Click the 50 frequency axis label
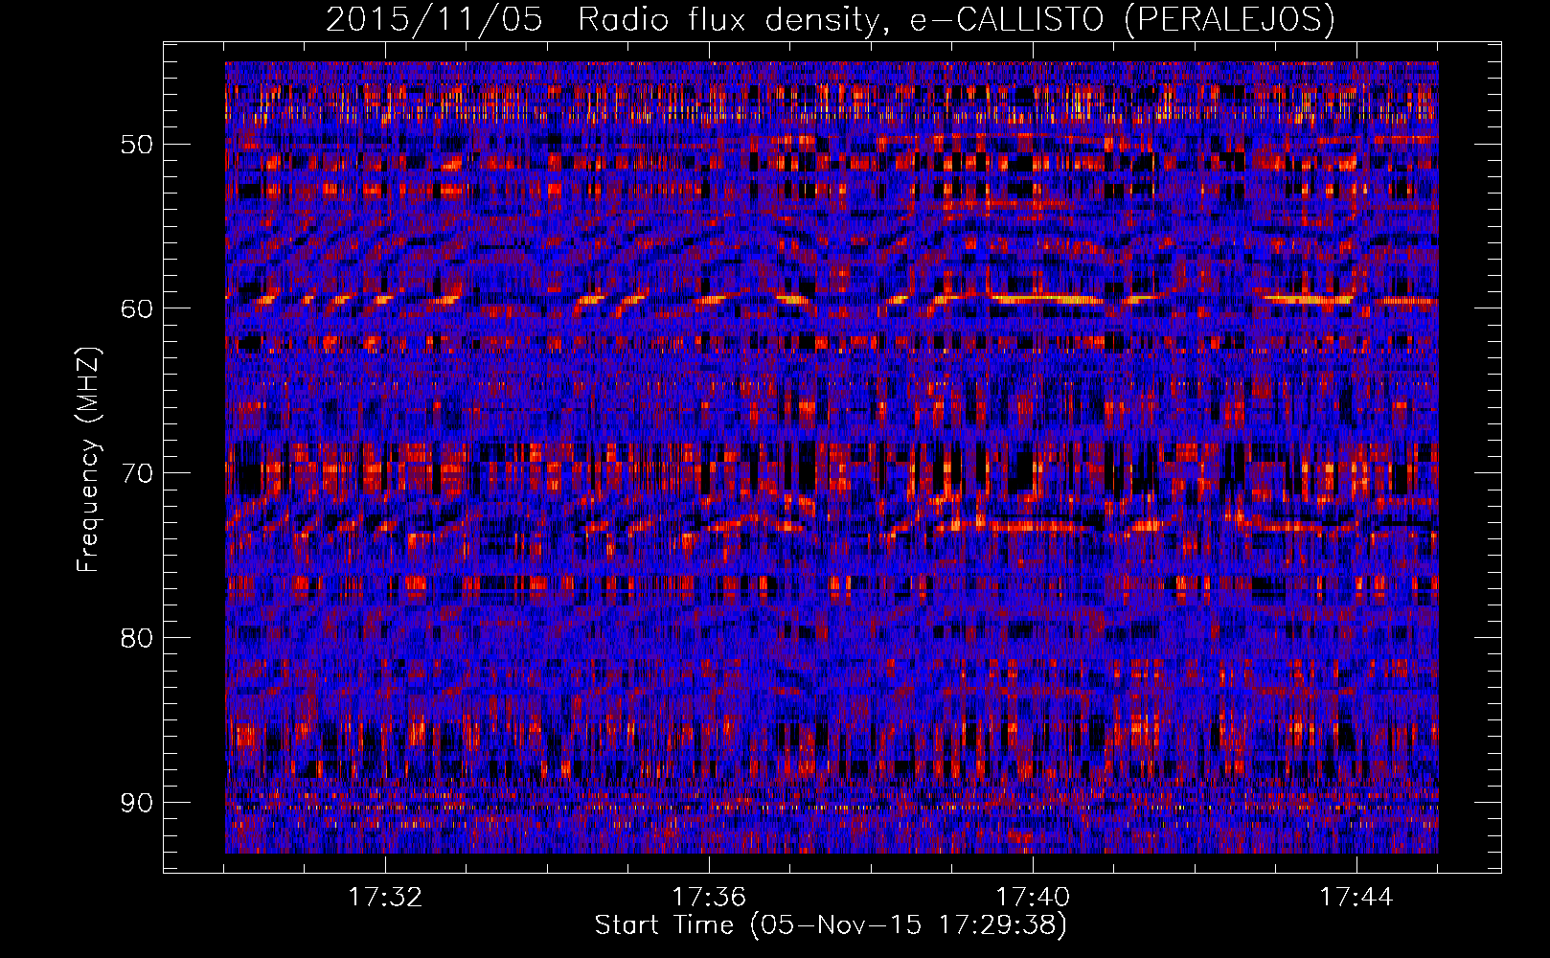 coord(137,145)
